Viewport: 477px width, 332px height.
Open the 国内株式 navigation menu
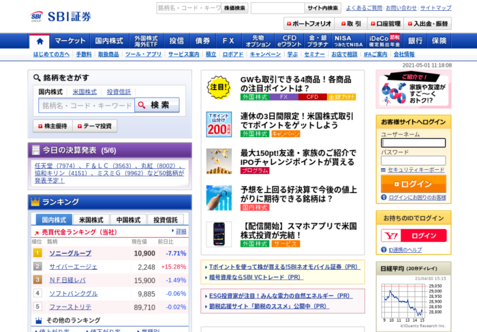(109, 41)
